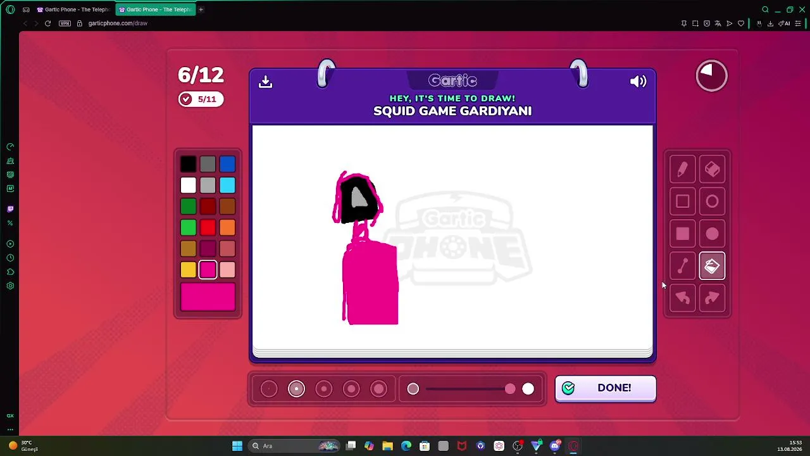Image resolution: width=810 pixels, height=456 pixels.
Task: Open the browser snapshot tool
Action: click(x=695, y=23)
